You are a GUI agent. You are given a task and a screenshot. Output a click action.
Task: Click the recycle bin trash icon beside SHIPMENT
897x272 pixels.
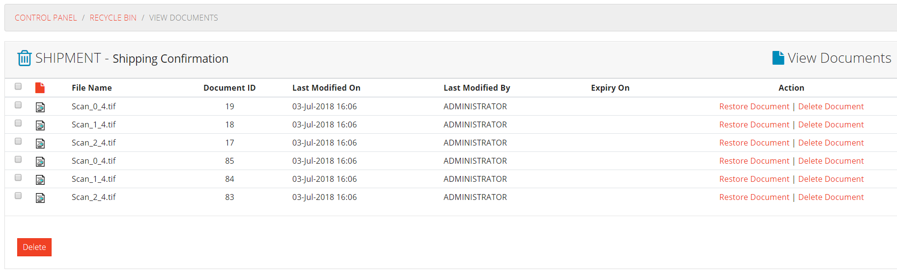coord(25,58)
